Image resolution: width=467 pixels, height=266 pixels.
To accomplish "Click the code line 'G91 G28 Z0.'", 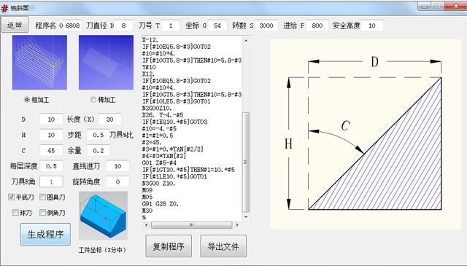I will pyautogui.click(x=161, y=204).
